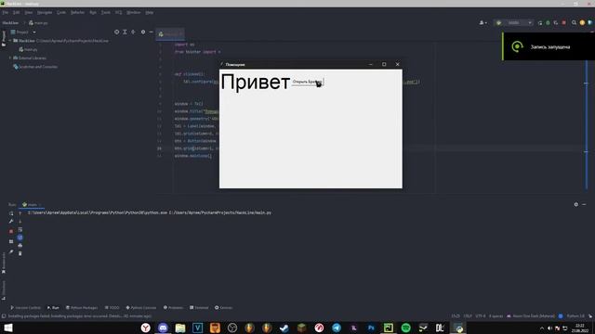
Task: Click Expand All icon in Project panel
Action: click(x=125, y=32)
